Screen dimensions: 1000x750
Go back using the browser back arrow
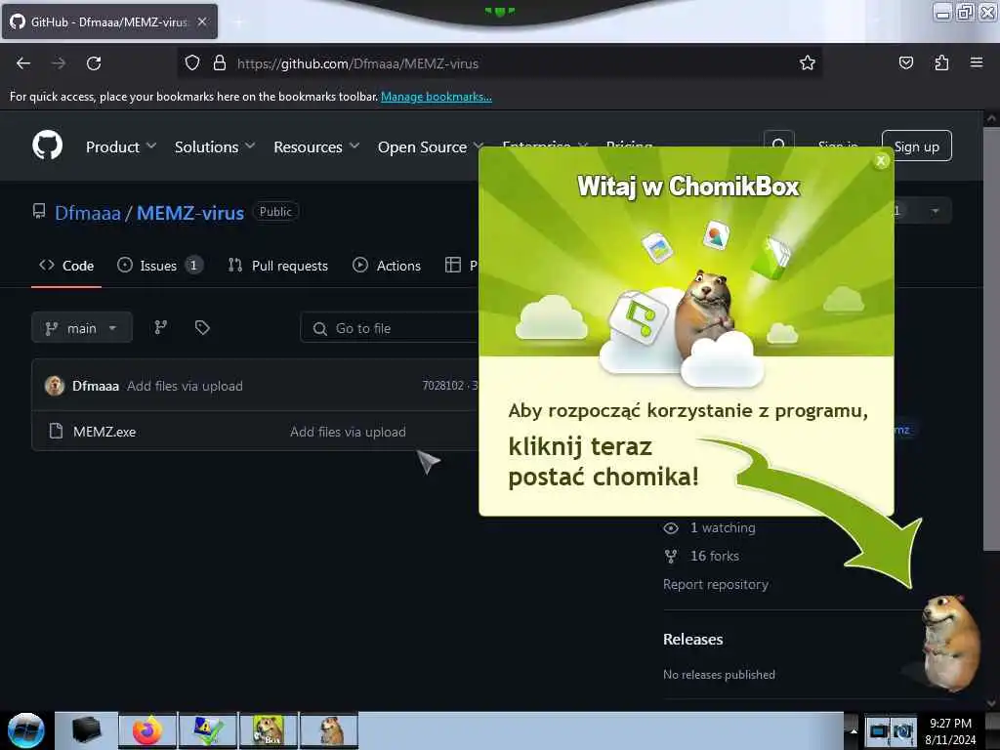click(23, 63)
